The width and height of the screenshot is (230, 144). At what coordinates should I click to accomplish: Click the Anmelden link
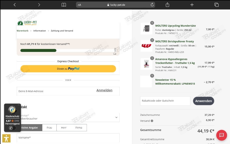(104, 90)
